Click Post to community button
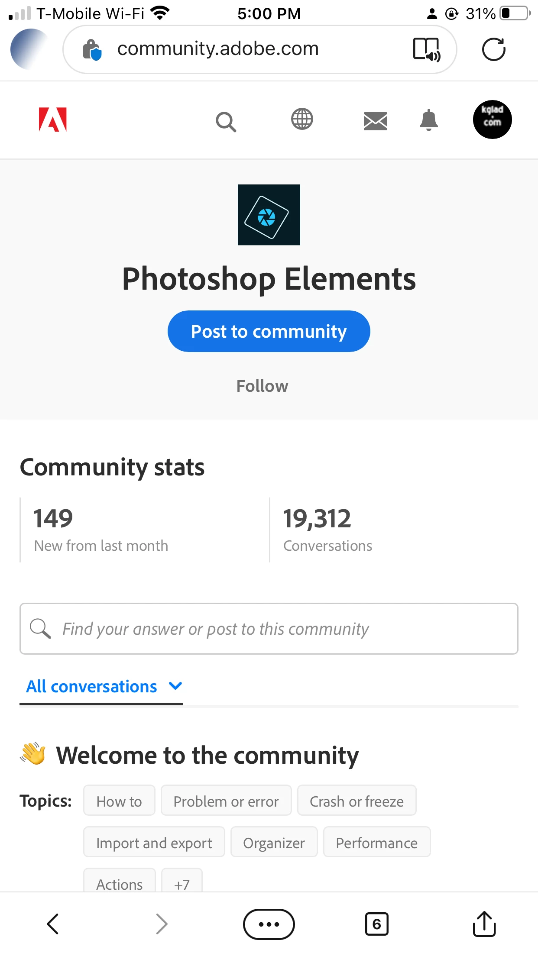538x956 pixels. (x=269, y=331)
